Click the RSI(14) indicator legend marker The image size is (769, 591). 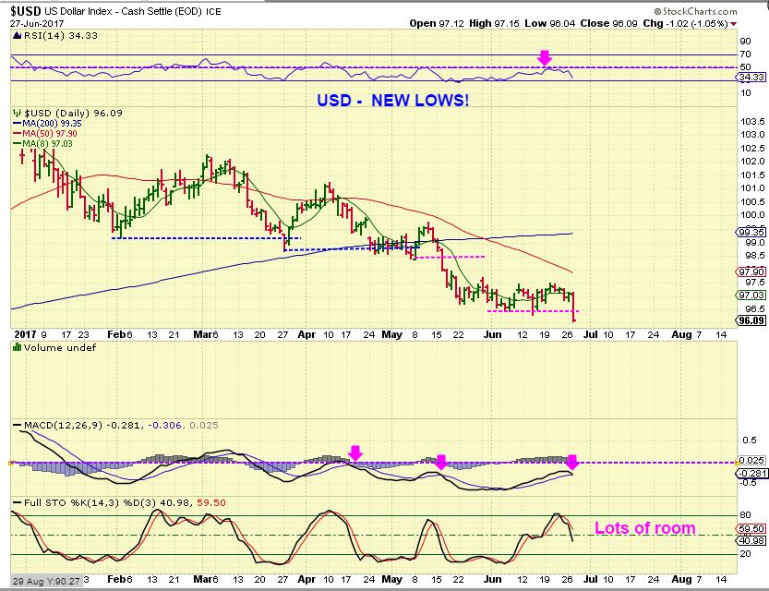click(16, 36)
